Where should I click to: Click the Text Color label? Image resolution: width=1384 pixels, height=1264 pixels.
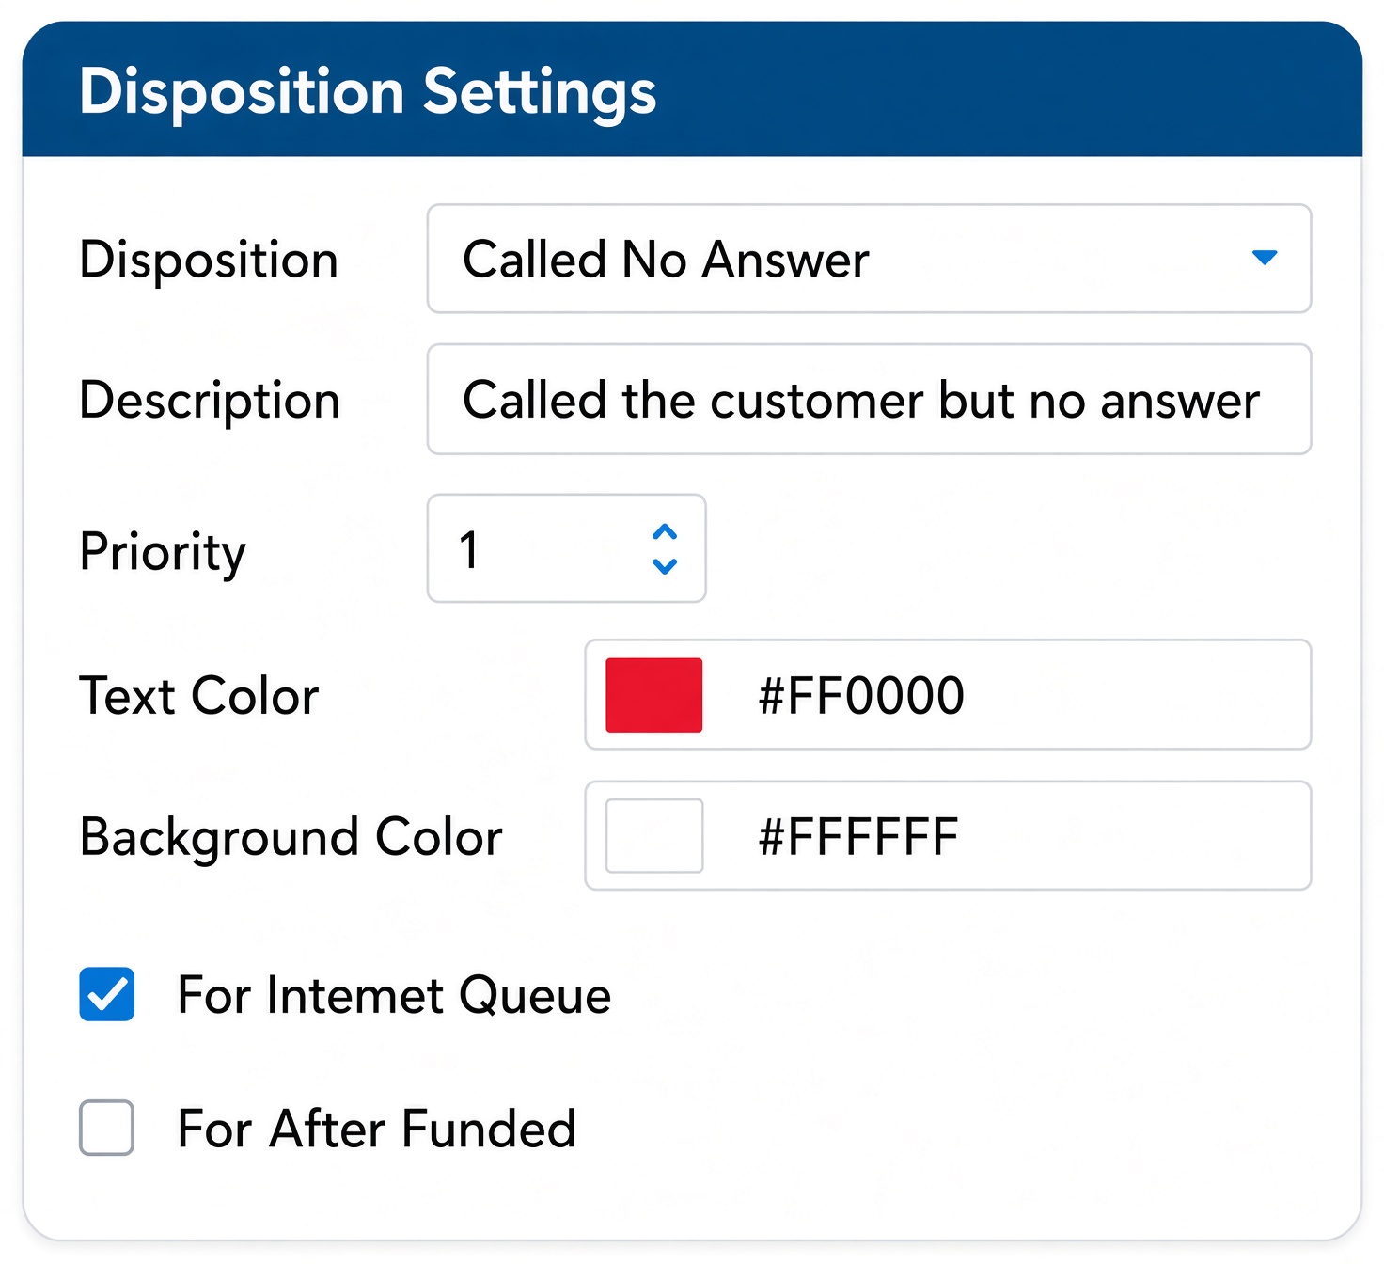point(199,696)
